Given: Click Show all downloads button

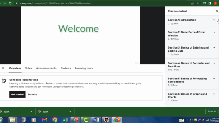Looking at the screenshot, I should pos(211,111).
